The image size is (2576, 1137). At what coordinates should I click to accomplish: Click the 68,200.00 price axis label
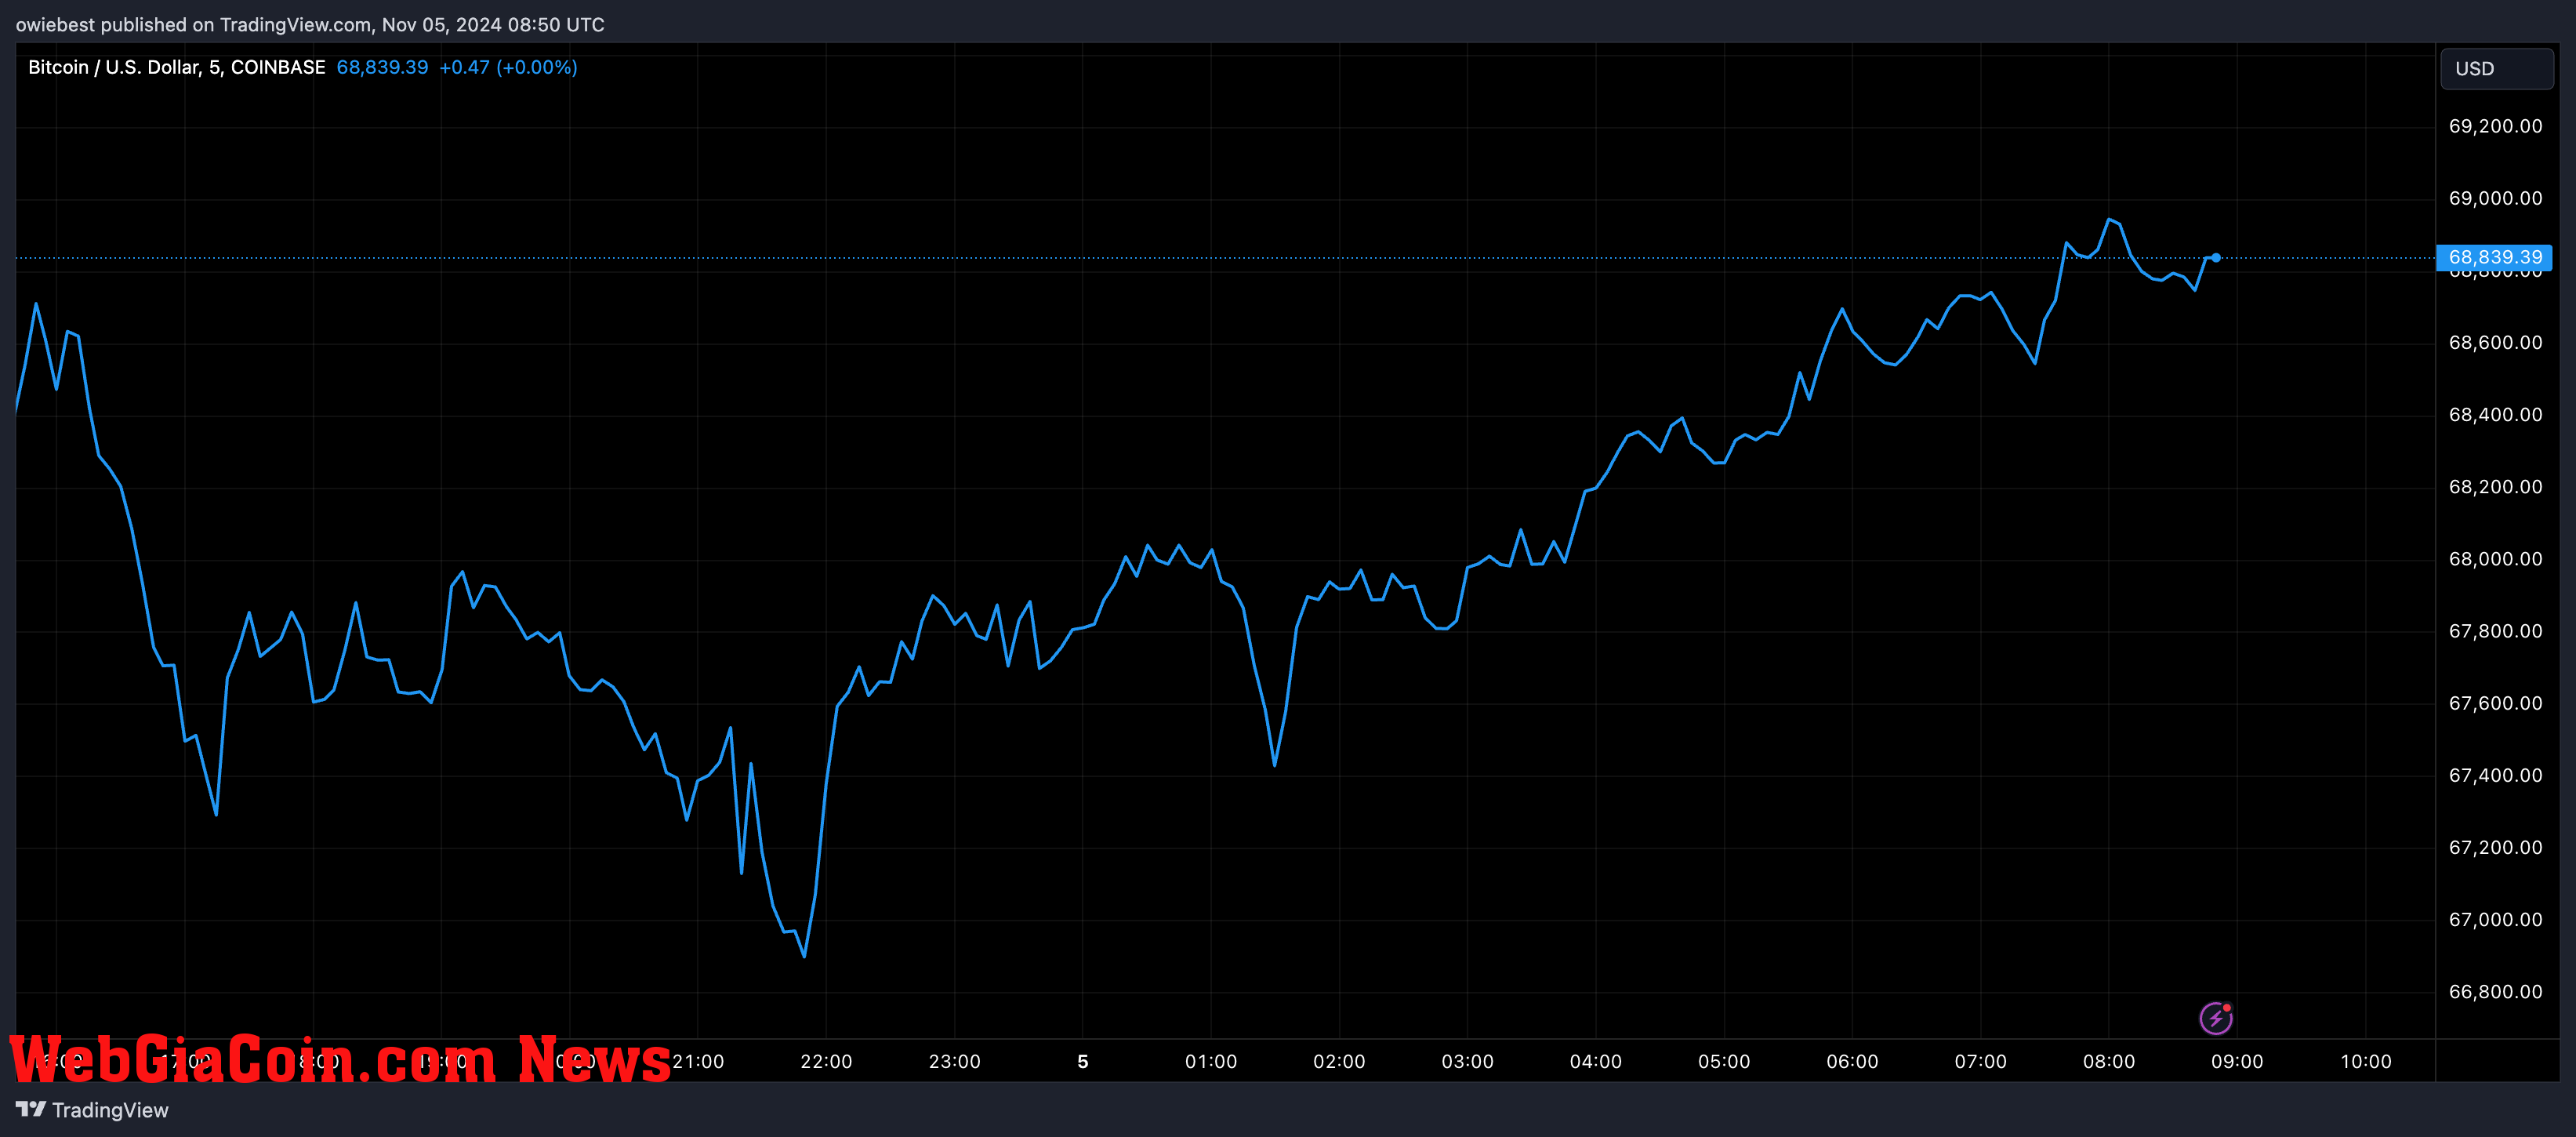coord(2495,487)
